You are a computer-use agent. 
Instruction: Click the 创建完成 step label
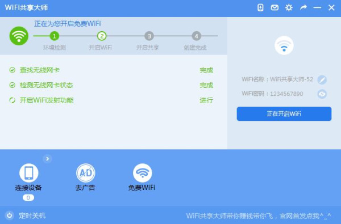[x=195, y=47]
